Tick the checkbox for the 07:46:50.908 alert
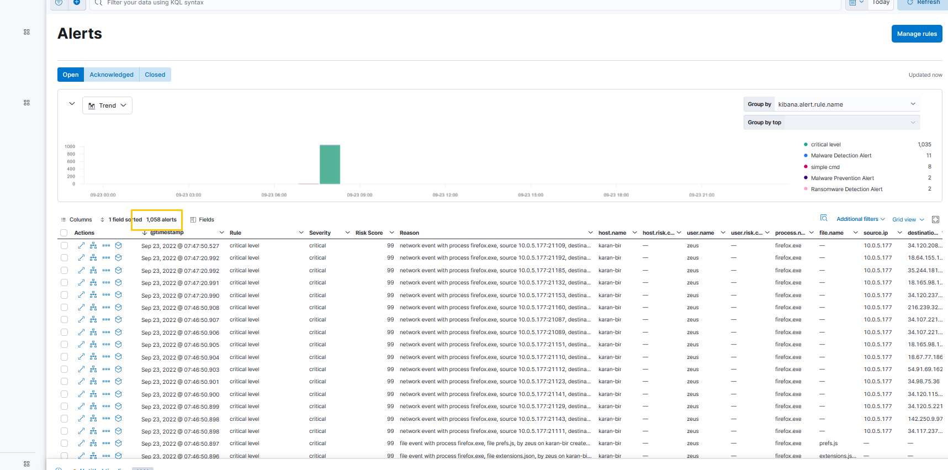The image size is (948, 470). click(64, 308)
